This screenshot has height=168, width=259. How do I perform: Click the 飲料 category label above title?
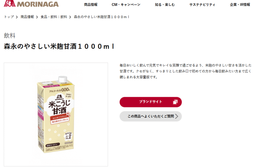tap(10, 36)
